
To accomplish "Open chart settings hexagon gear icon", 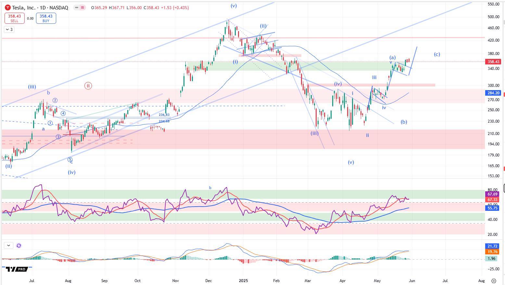I will [494, 280].
